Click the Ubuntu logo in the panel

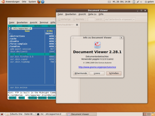[x=3, y=2]
